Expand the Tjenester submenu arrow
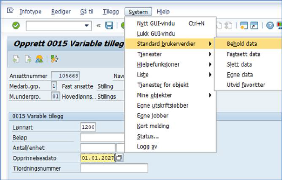Viewport: 282px width, 180px height. [x=210, y=54]
